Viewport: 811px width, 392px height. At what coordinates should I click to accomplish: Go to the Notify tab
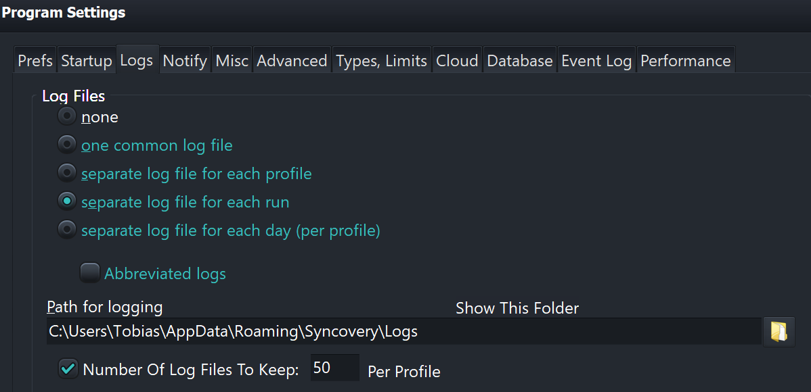[x=185, y=61]
